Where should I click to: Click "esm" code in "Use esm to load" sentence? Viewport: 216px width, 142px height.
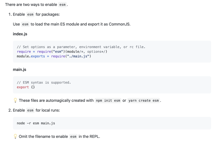coord(25,24)
